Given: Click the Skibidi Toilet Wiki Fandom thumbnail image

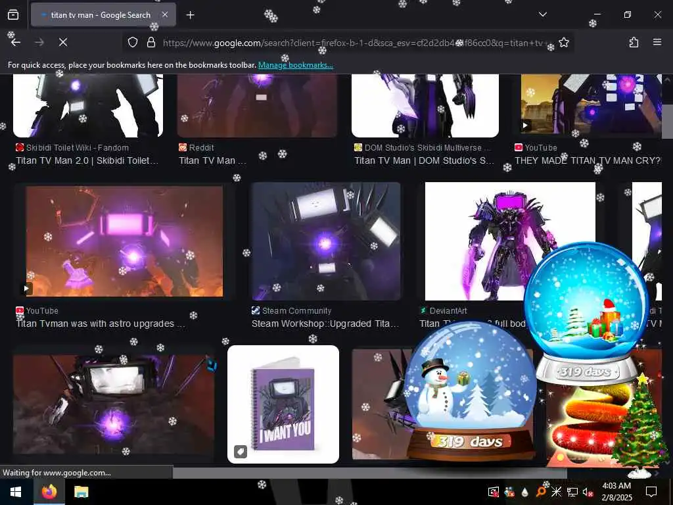Looking at the screenshot, I should (88, 106).
